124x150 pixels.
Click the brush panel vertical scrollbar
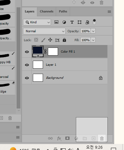18,58
